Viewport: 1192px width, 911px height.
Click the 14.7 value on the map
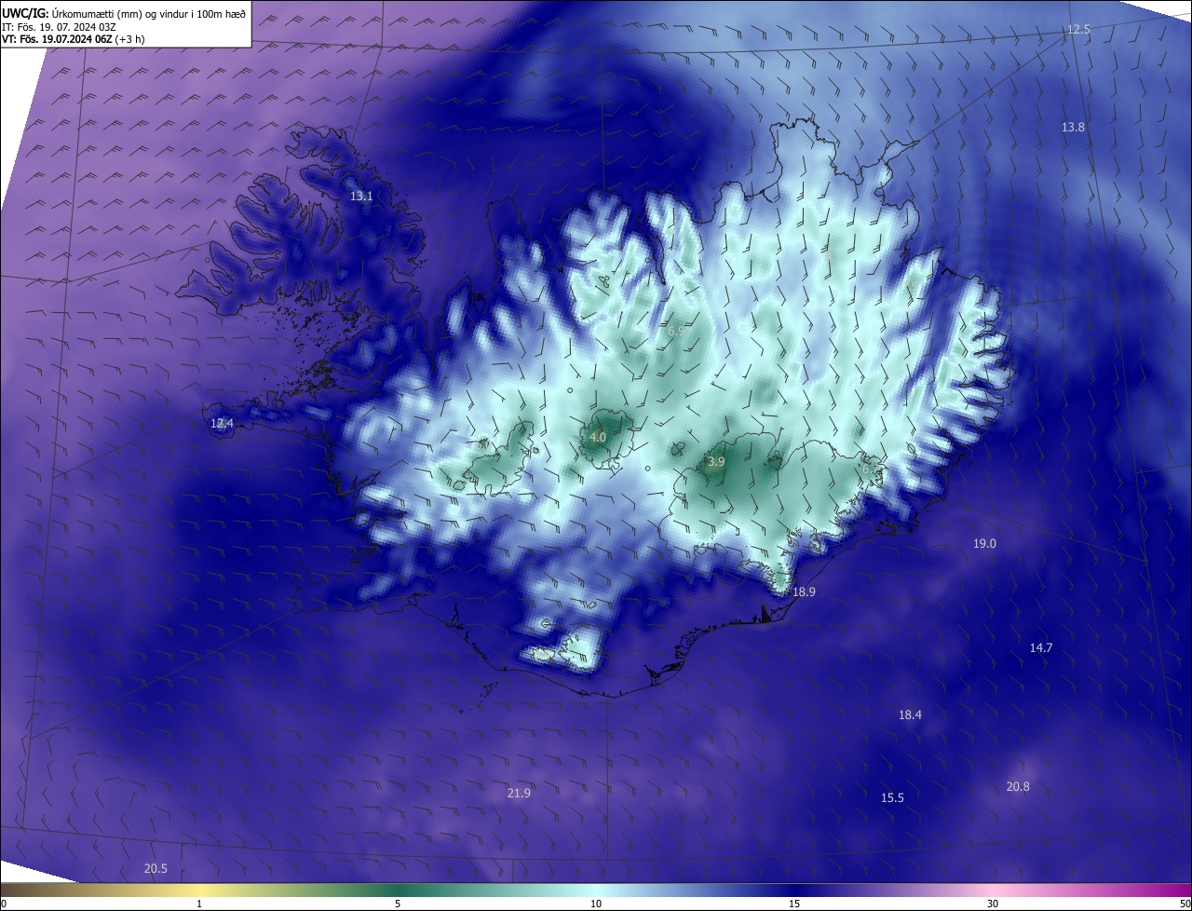[x=1041, y=647]
